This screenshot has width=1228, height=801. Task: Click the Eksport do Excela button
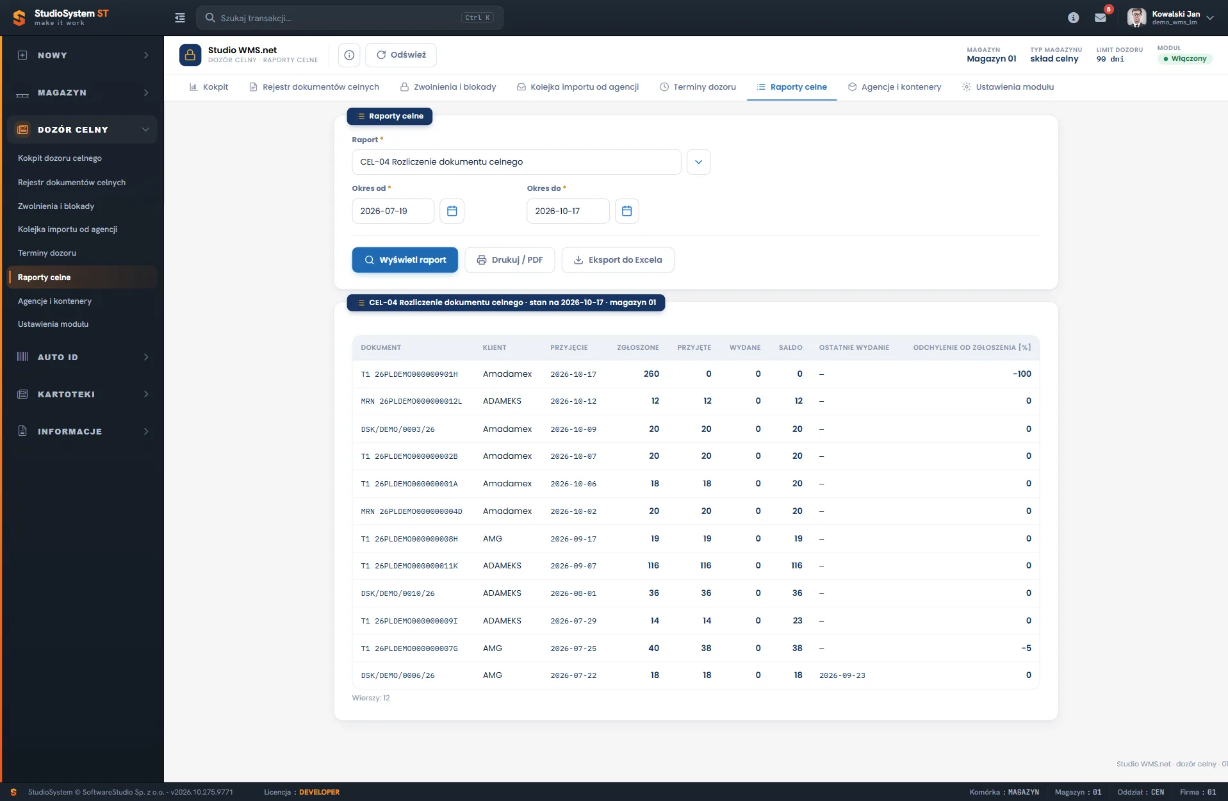click(618, 260)
